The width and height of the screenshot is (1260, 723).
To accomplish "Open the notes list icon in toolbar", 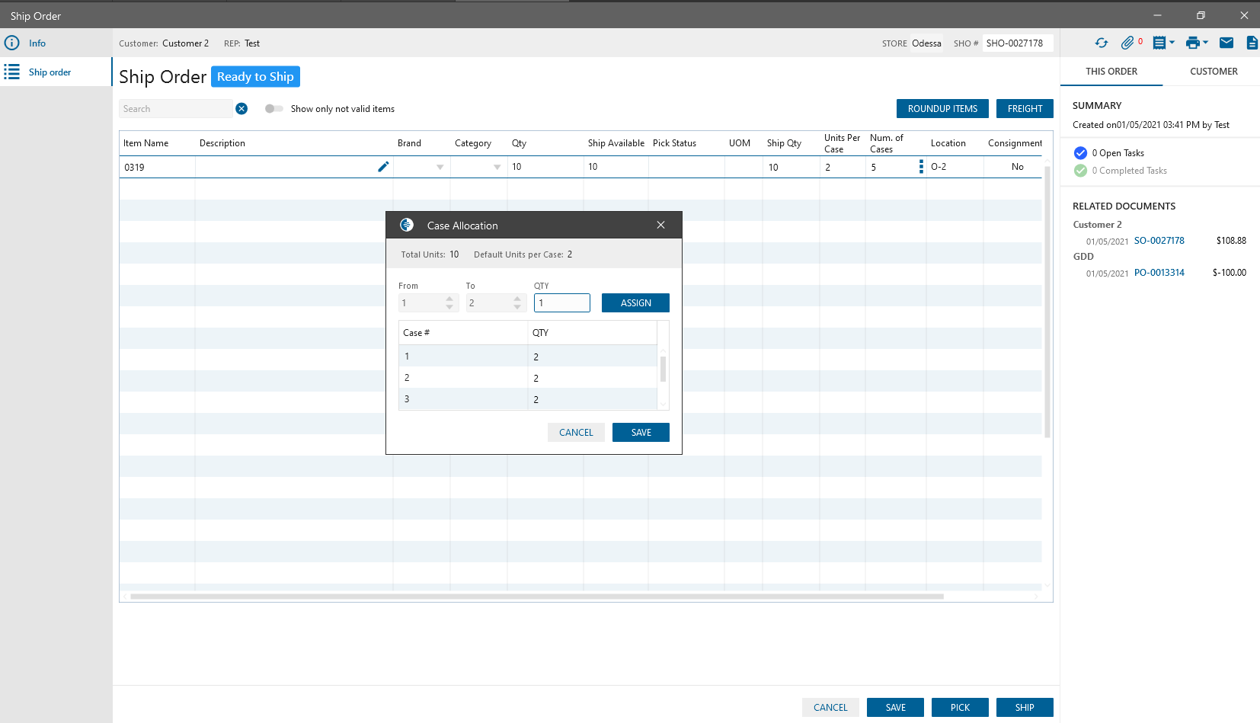I will click(1159, 43).
